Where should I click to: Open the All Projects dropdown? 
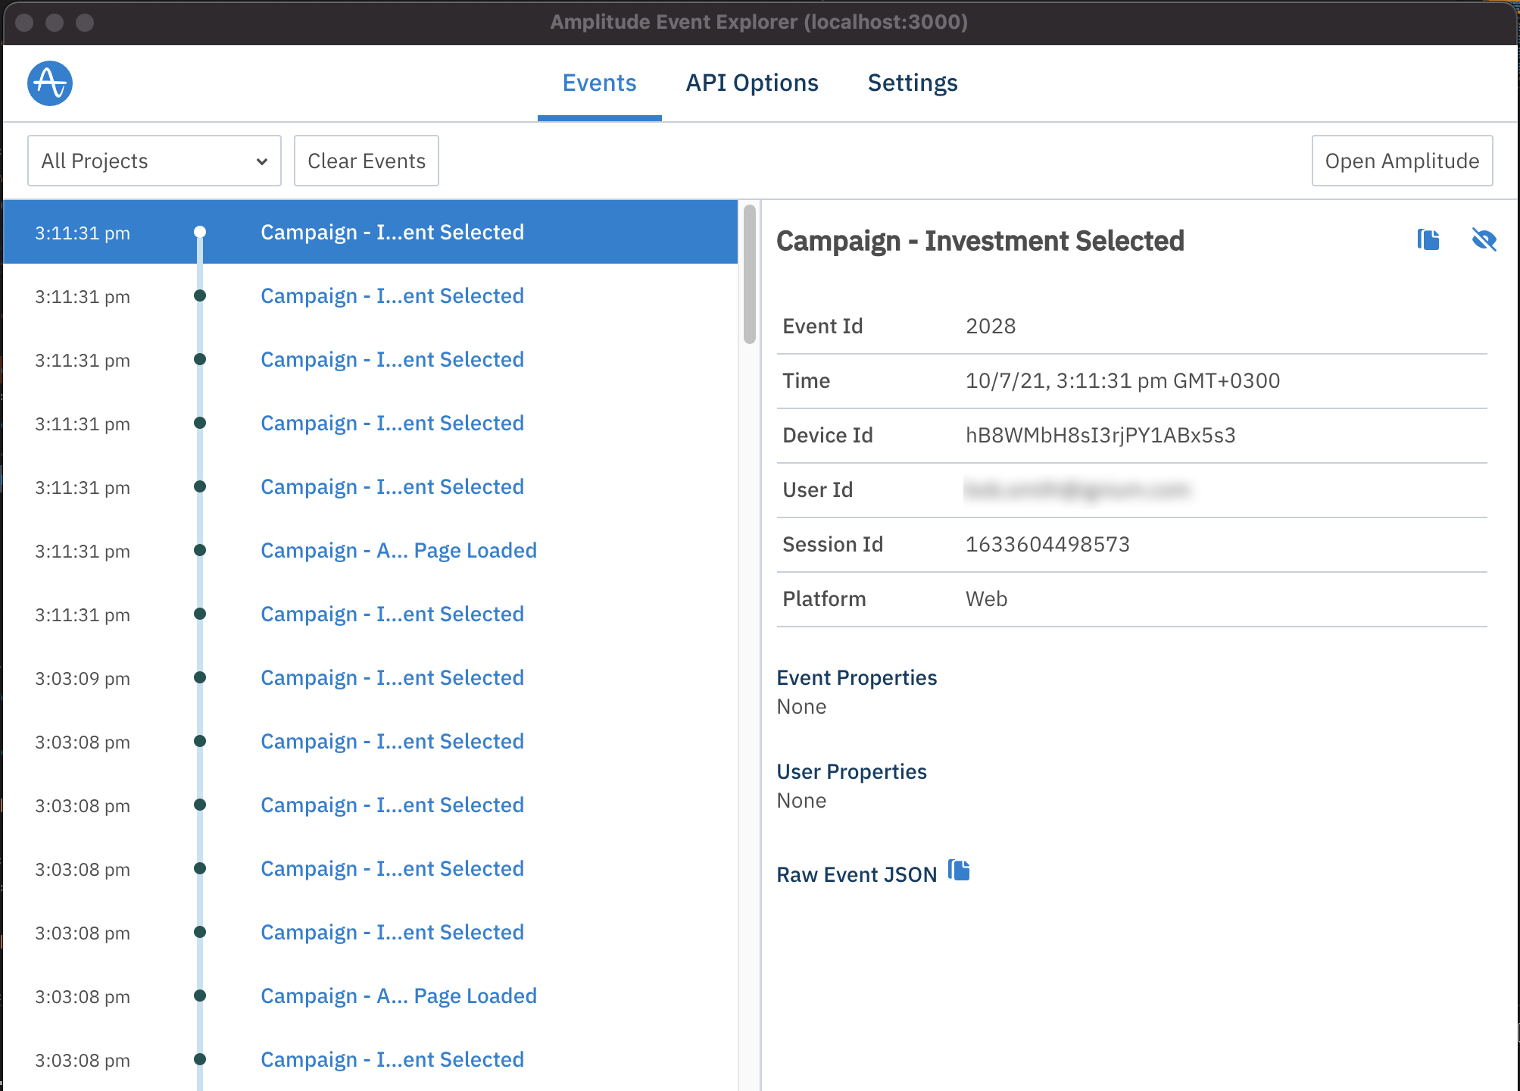[154, 161]
